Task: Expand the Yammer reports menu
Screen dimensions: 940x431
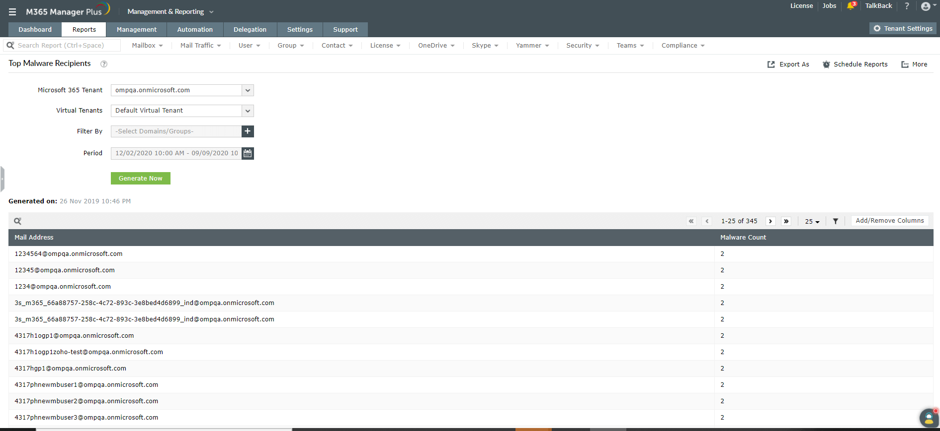Action: (x=532, y=46)
